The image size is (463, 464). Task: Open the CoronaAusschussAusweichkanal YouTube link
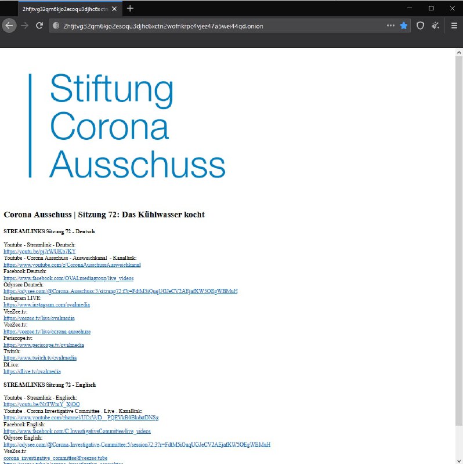72,265
